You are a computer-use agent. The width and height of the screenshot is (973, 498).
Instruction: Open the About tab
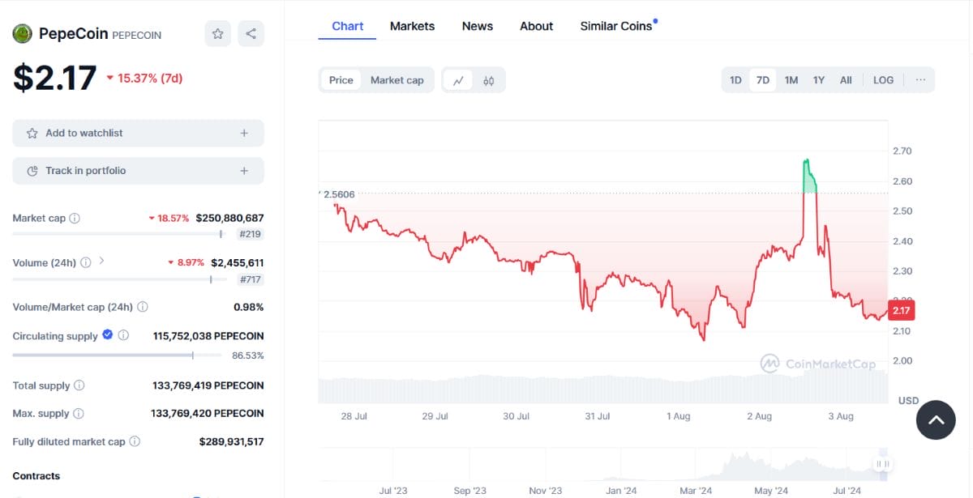537,26
